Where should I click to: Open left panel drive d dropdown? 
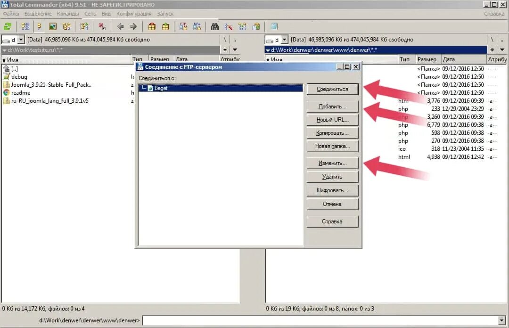pos(21,40)
